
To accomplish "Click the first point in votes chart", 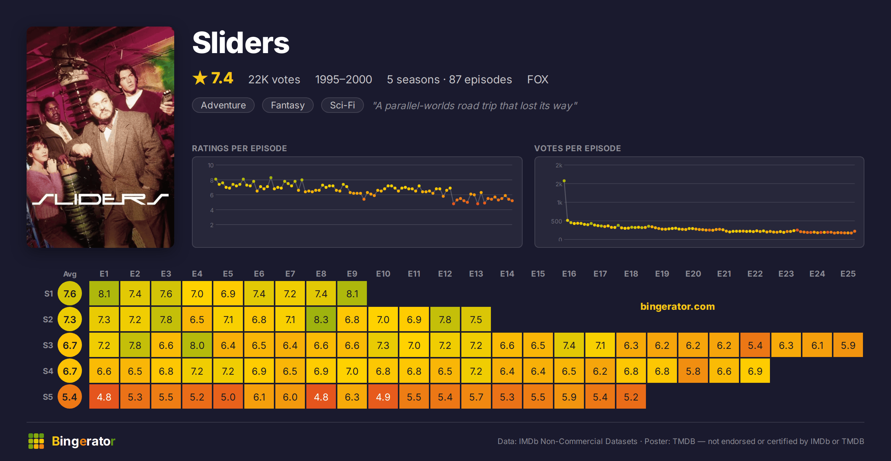I will pyautogui.click(x=564, y=181).
